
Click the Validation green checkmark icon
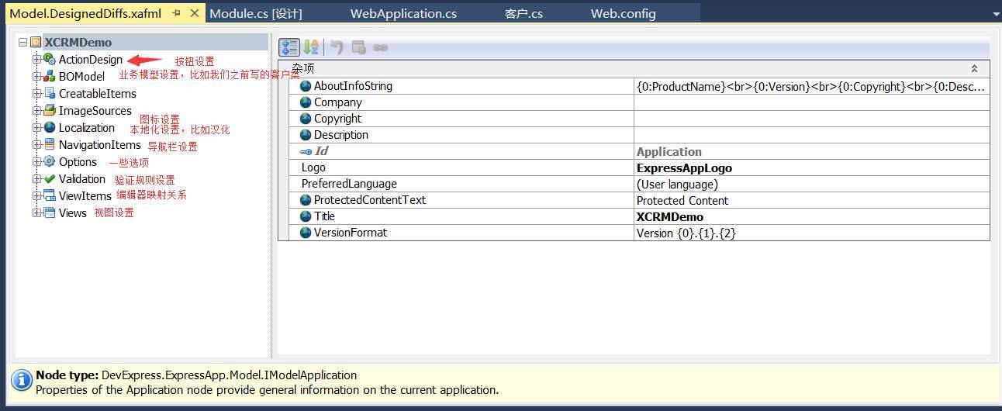50,179
